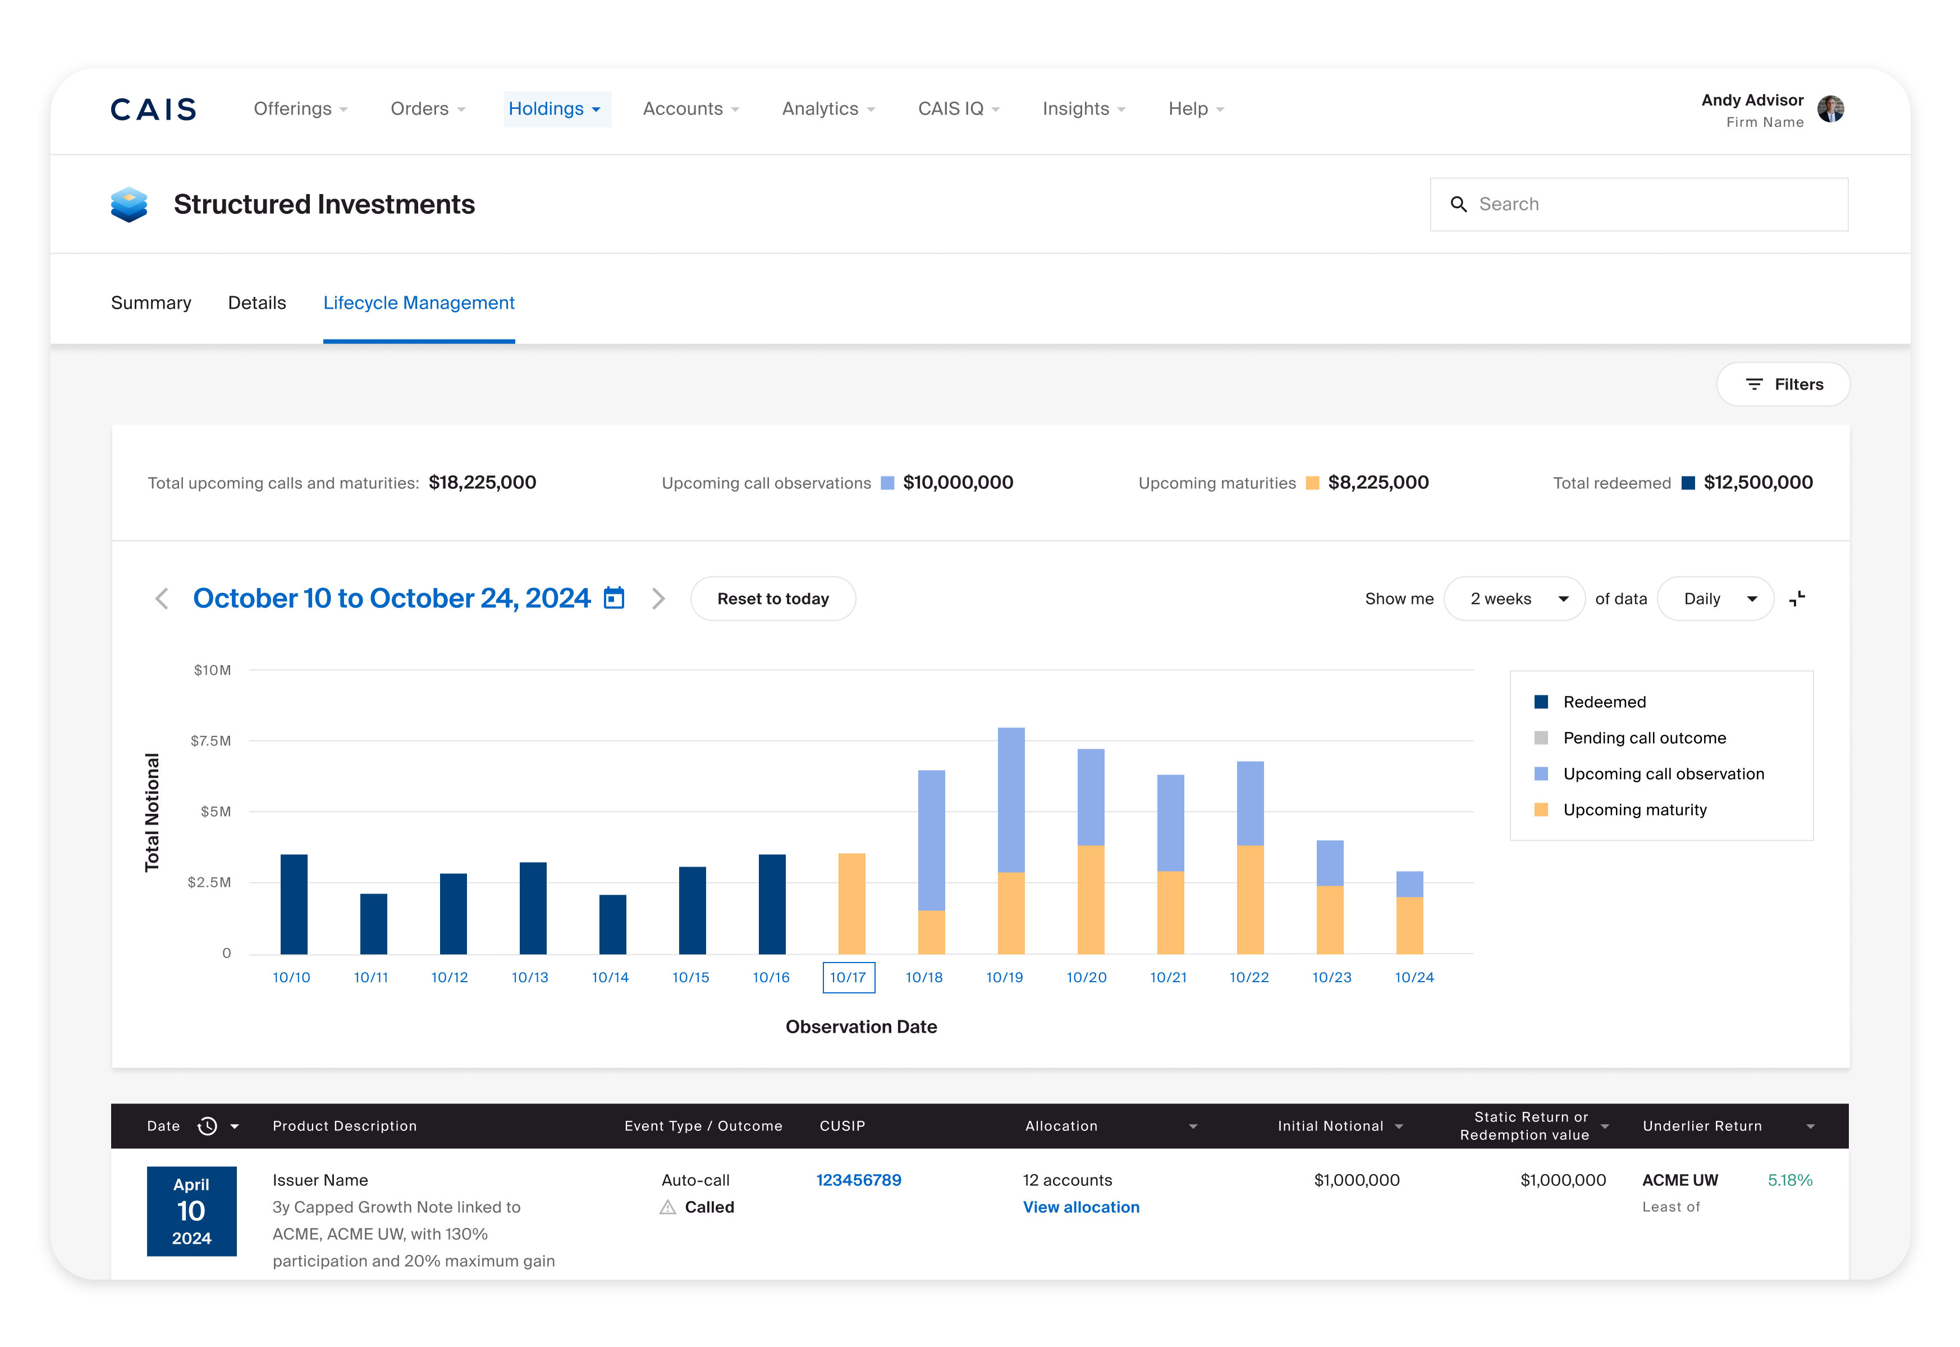The width and height of the screenshot is (1960, 1347).
Task: Open the View allocation link
Action: point(1081,1207)
